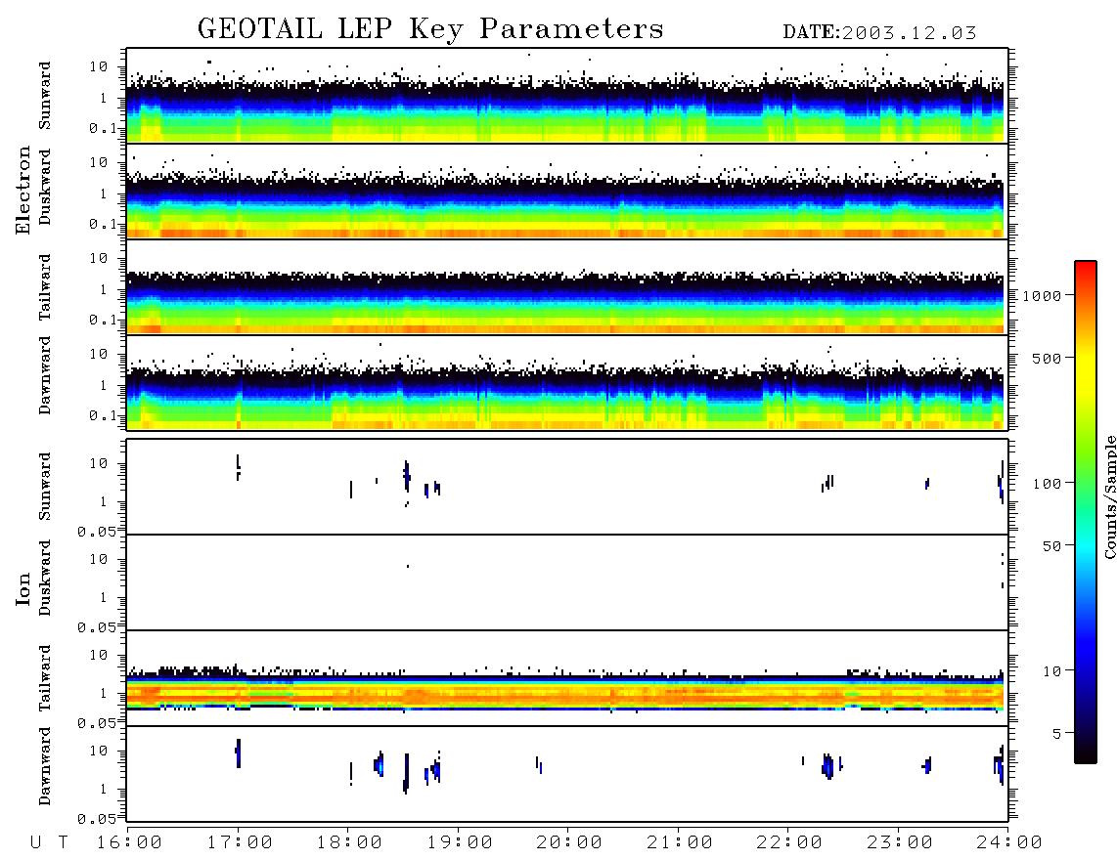This screenshot has width=1117, height=860.
Task: Select the Electron Duskward panel label
Action: pos(45,187)
